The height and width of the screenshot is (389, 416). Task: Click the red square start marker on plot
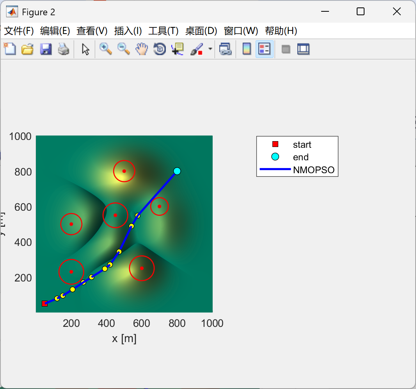[44, 303]
